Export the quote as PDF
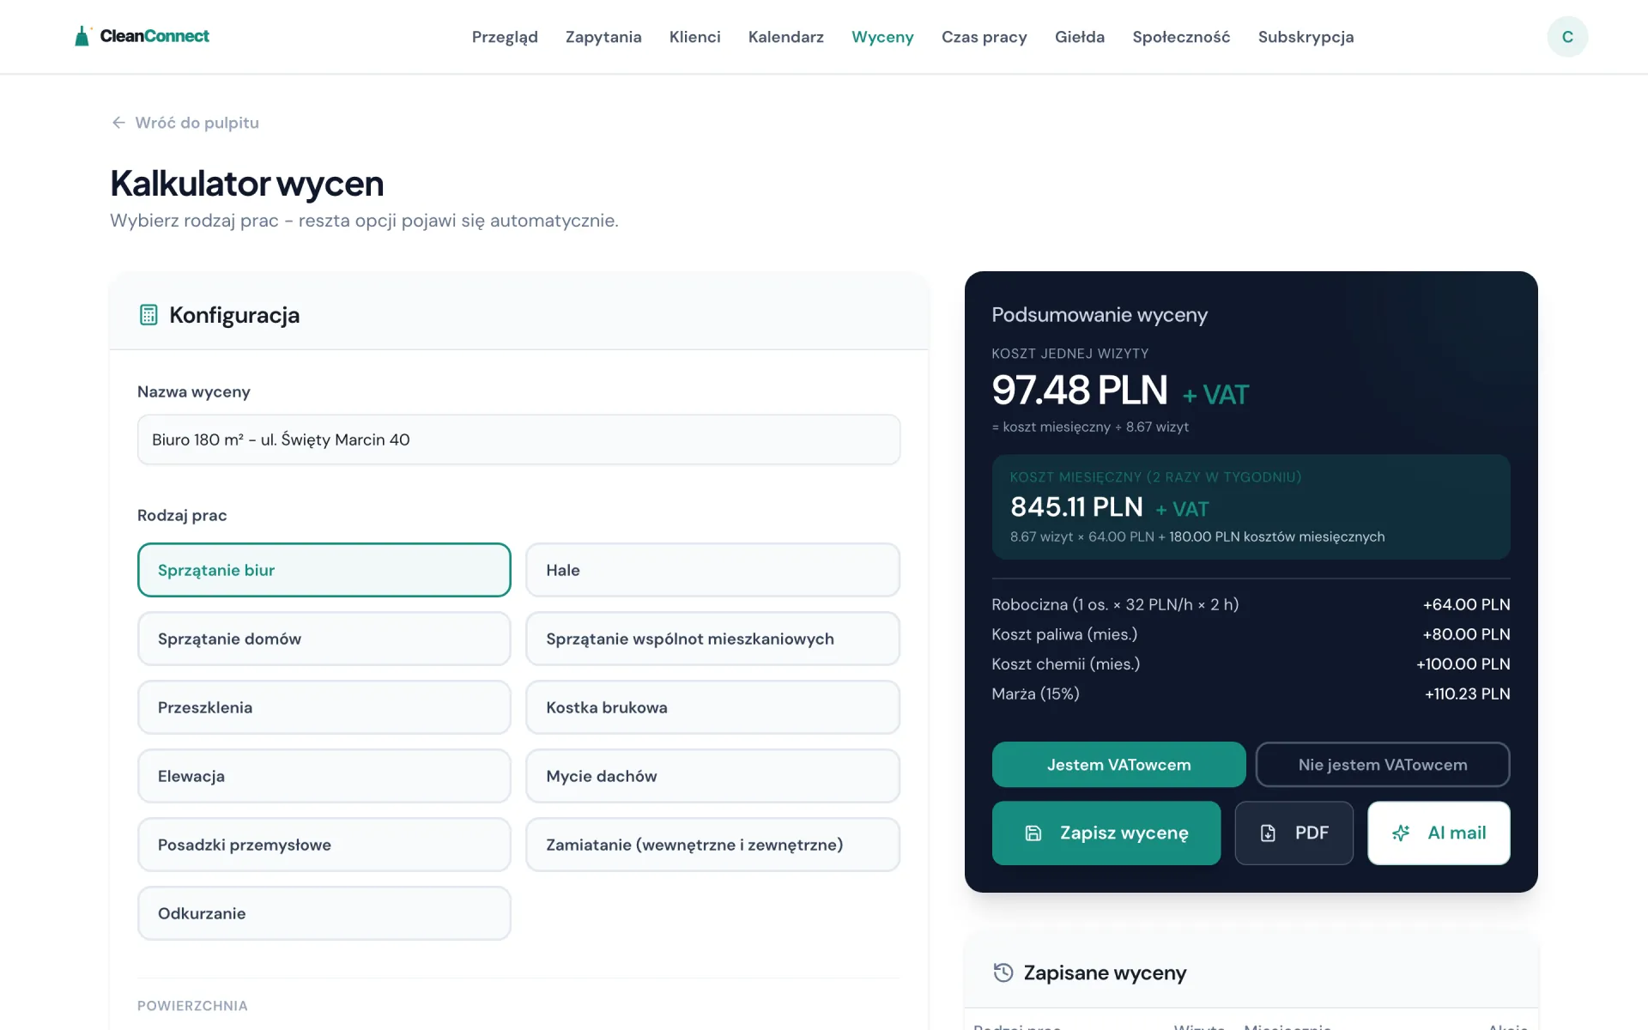1648x1030 pixels. click(x=1294, y=833)
